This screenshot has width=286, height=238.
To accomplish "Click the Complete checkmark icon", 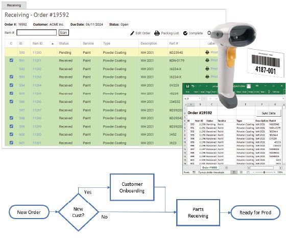I will [185, 33].
